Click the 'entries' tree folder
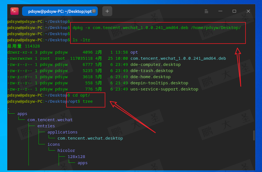 pos(46,126)
